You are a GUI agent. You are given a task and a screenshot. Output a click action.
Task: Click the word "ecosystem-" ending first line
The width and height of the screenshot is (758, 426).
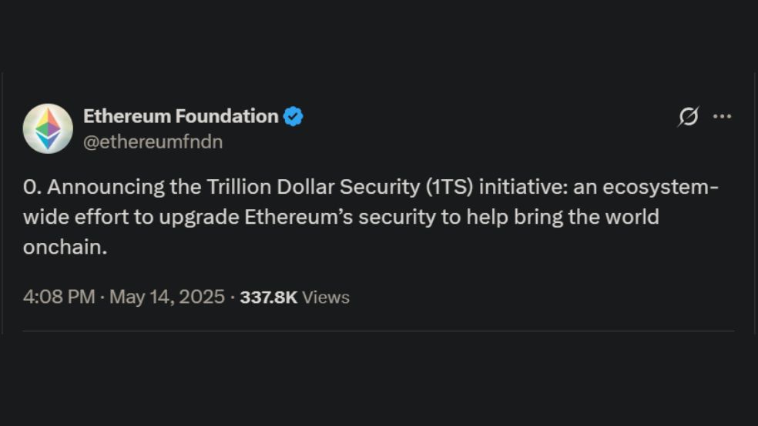click(x=660, y=187)
